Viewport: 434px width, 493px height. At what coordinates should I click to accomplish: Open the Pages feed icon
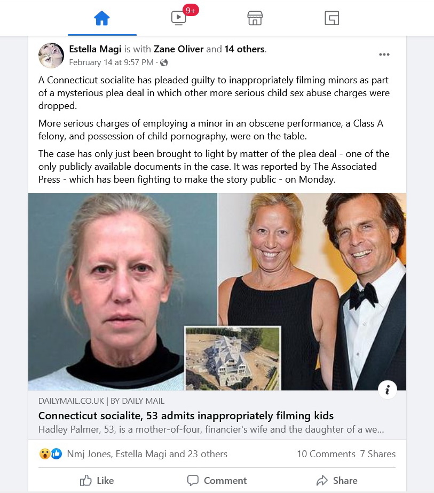pos(332,18)
